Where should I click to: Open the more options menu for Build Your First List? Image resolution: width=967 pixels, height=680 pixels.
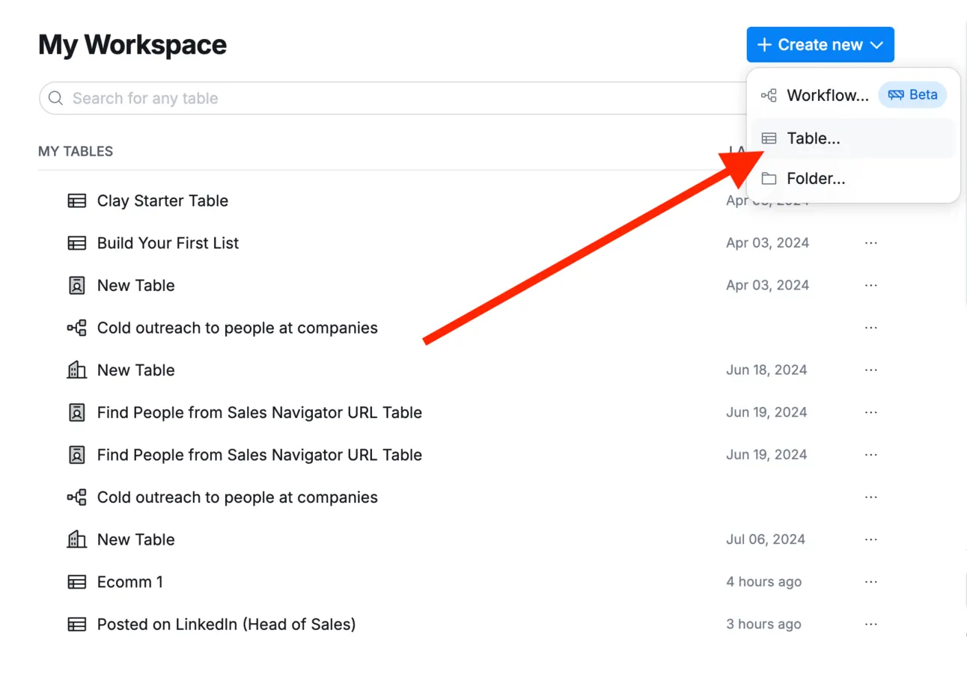[870, 243]
